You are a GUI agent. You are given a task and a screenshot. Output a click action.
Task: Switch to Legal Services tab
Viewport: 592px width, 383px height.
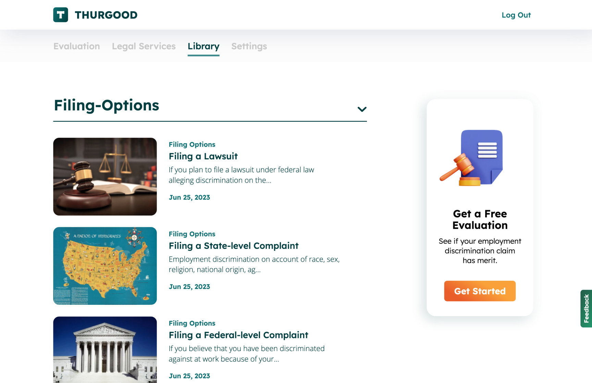click(144, 46)
